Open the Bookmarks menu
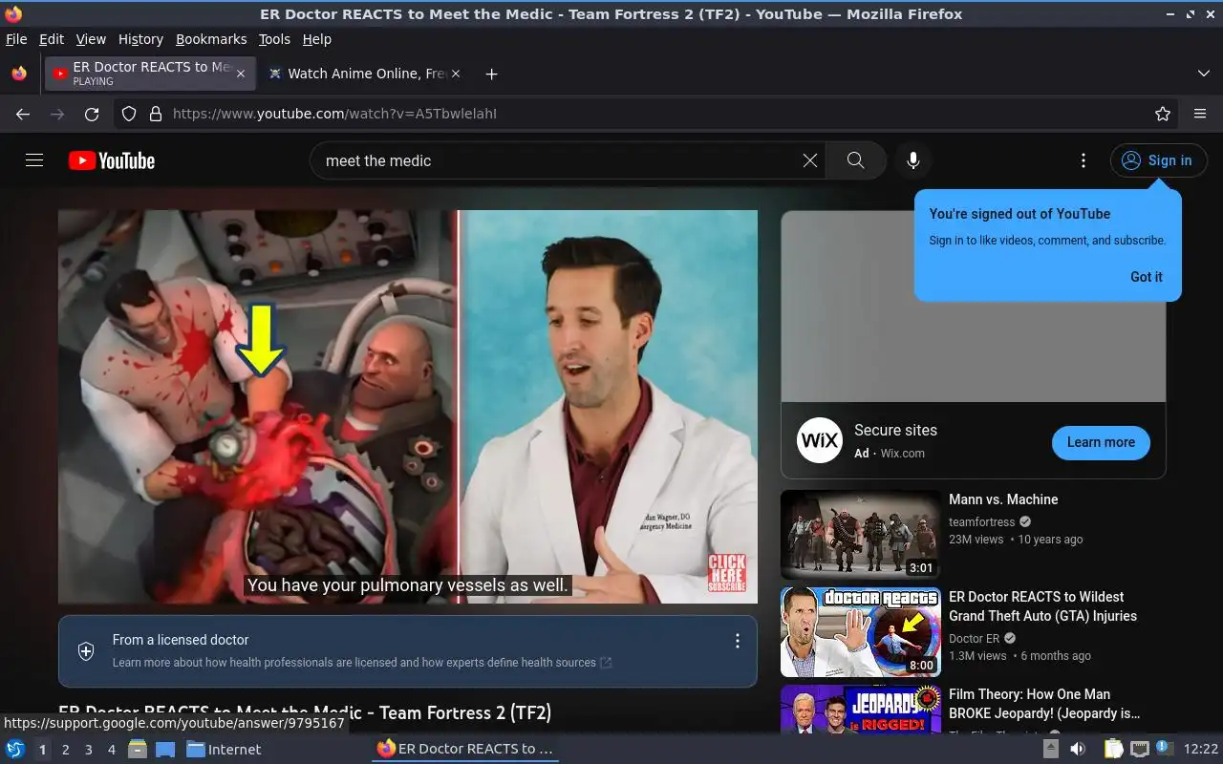Image resolution: width=1223 pixels, height=764 pixels. (x=211, y=39)
